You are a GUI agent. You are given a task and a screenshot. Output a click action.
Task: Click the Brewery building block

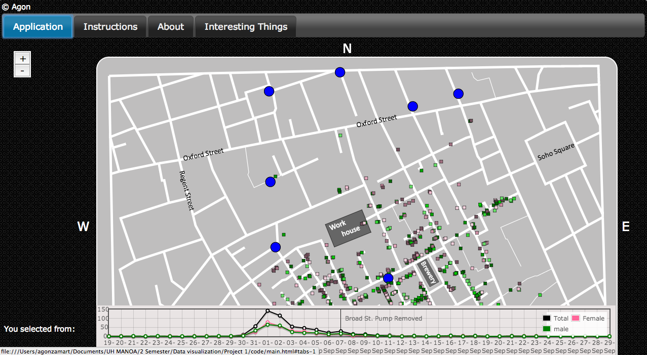coord(427,273)
